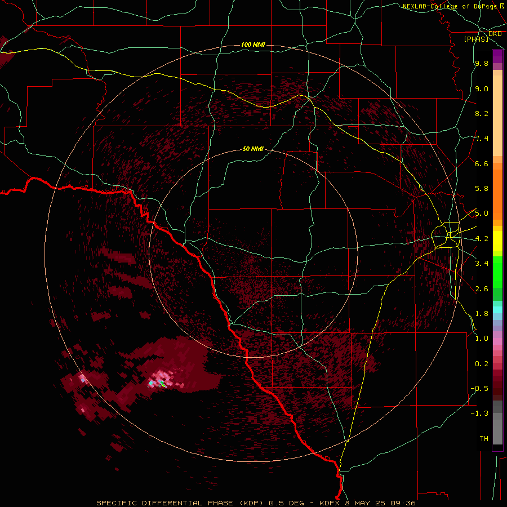Click the 1.0 value on the color scale
The image size is (507, 507).
point(482,339)
